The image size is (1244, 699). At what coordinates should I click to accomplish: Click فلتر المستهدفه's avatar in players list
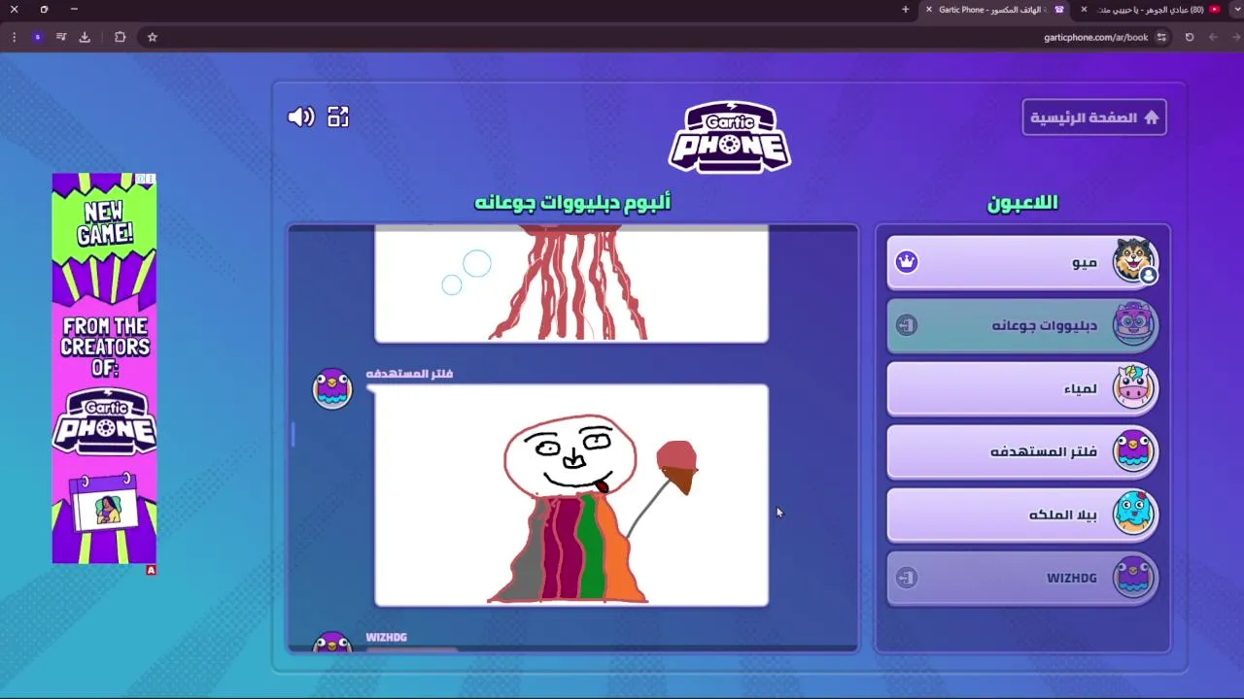pyautogui.click(x=1133, y=450)
